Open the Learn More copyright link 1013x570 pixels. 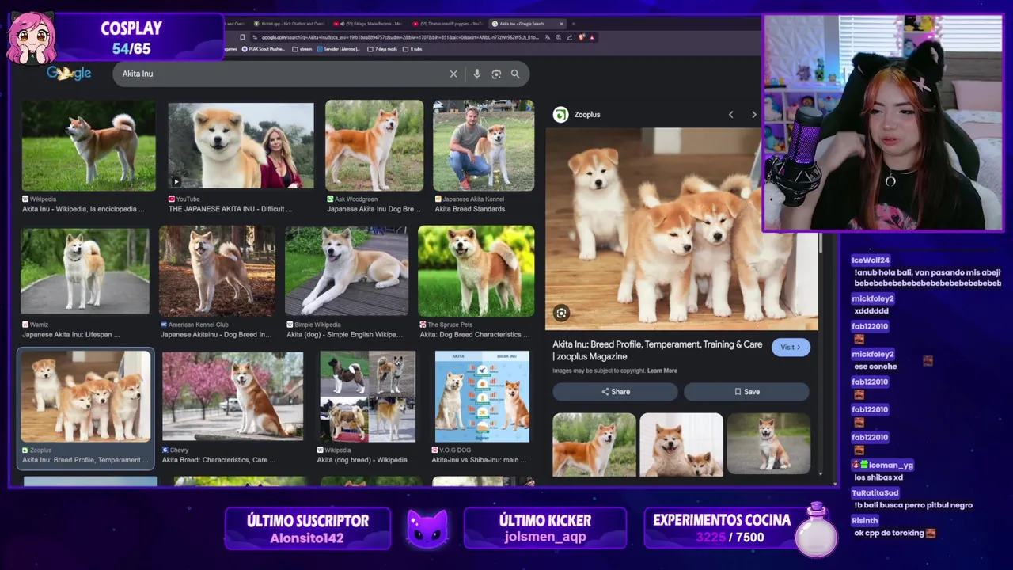662,370
